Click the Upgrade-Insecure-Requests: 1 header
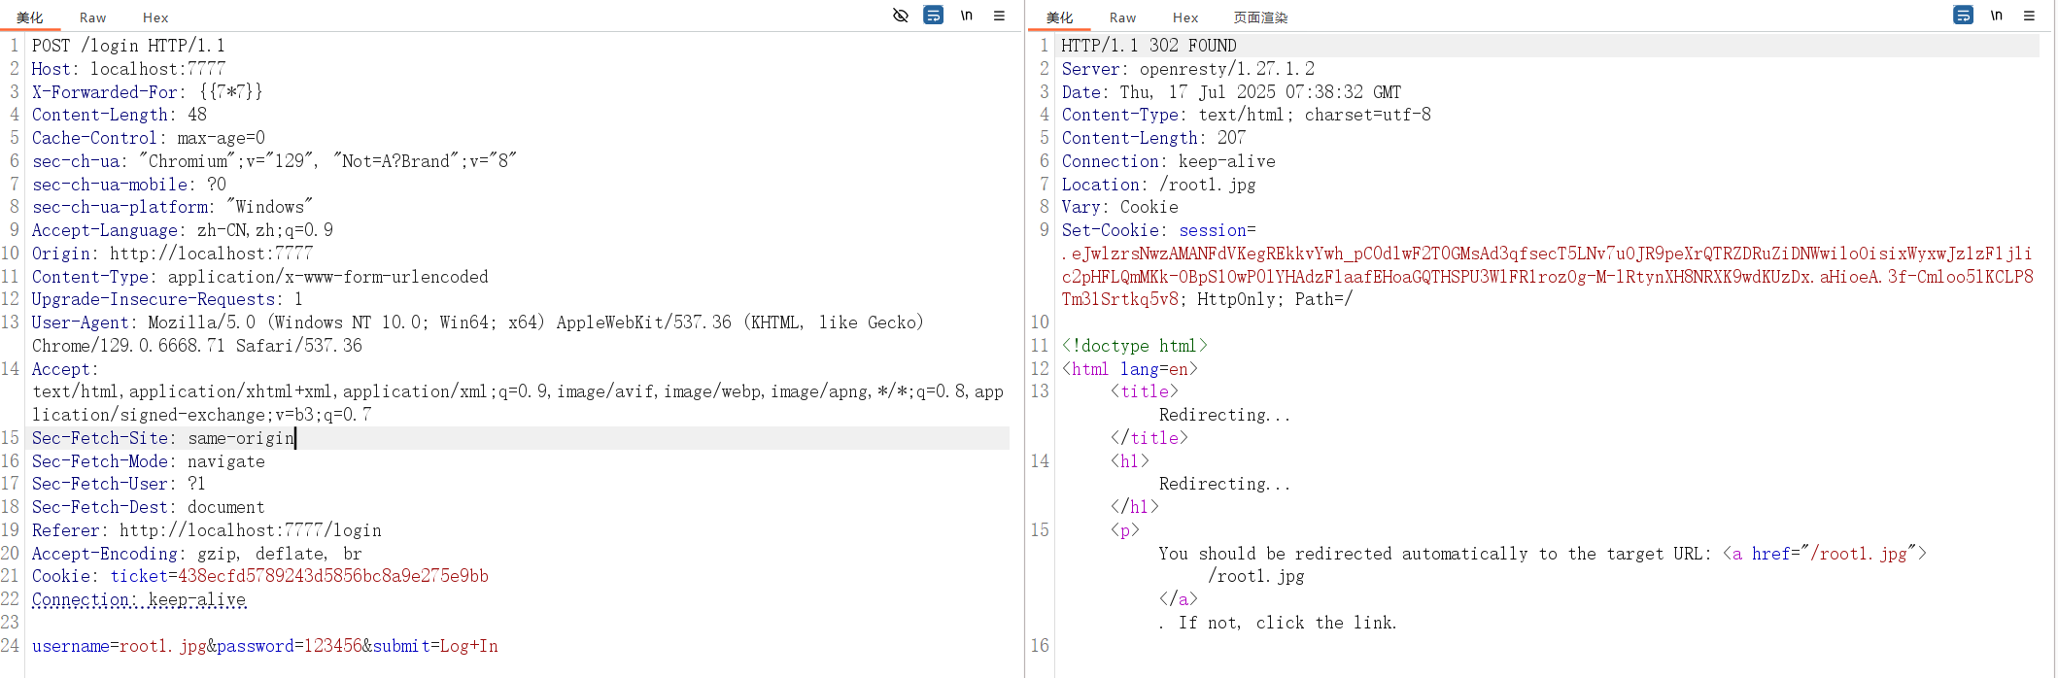 tap(167, 299)
